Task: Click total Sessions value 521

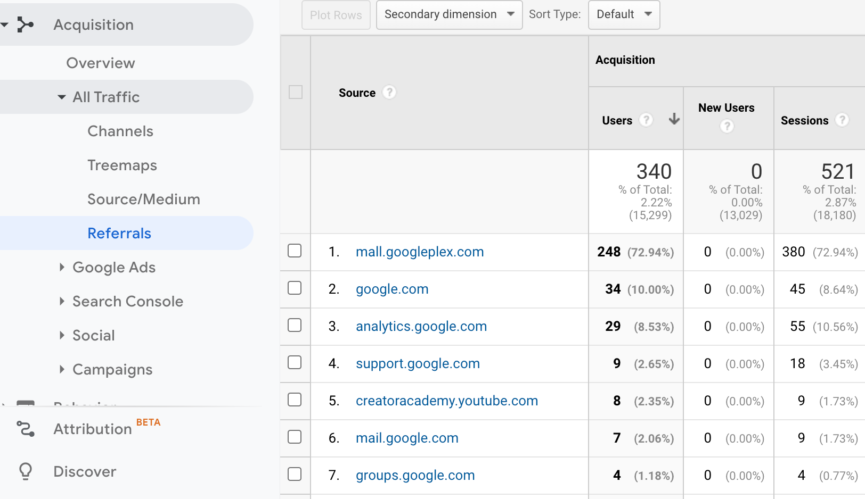Action: click(838, 171)
